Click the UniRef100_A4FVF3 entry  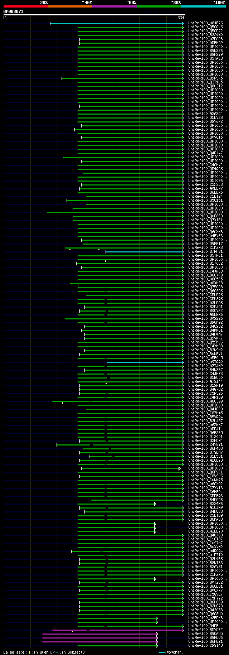(x=205, y=236)
